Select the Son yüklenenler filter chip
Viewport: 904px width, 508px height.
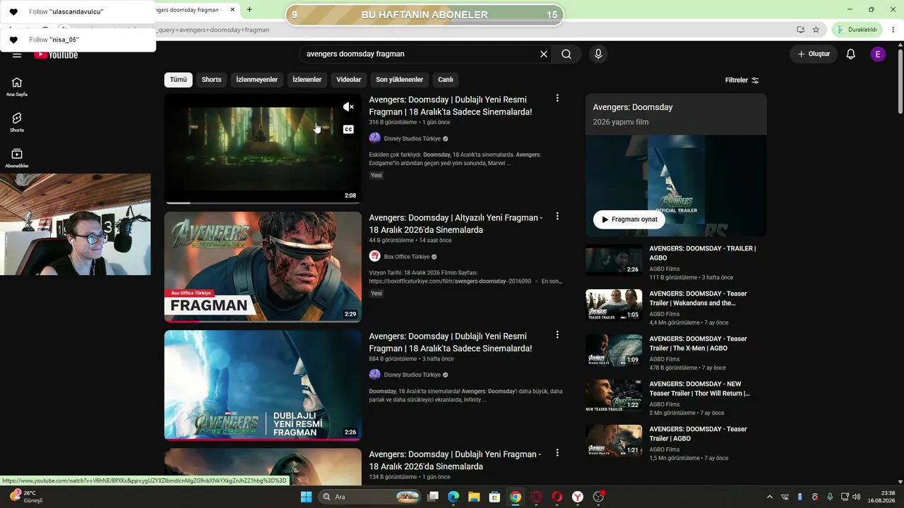400,80
